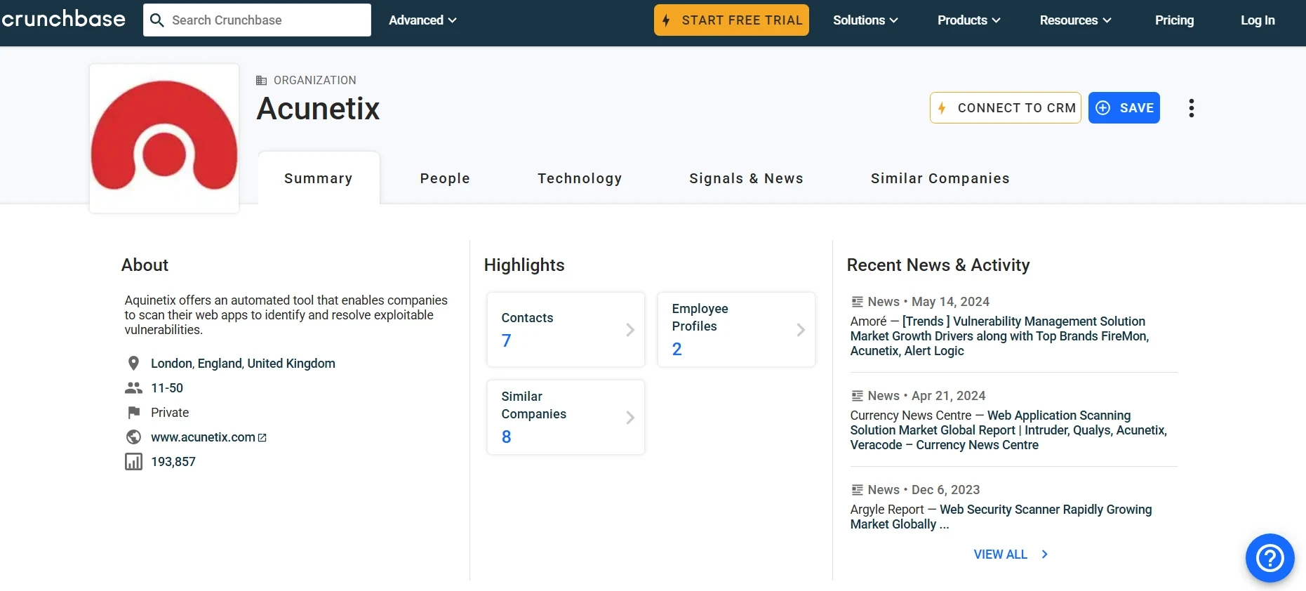
Task: Click the contacts count 7
Action: (506, 341)
